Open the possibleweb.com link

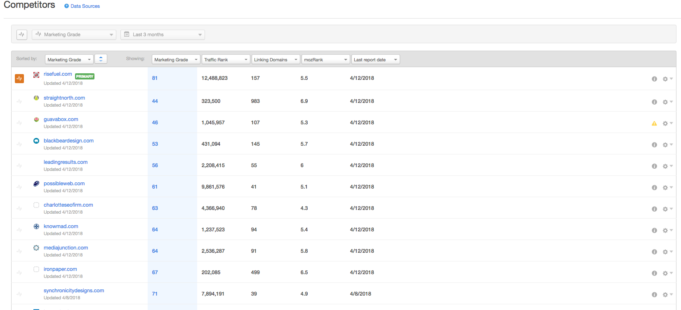tap(64, 184)
